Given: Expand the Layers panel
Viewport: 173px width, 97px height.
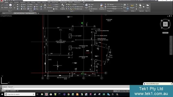Looking at the screenshot, I should (x=72, y=11).
